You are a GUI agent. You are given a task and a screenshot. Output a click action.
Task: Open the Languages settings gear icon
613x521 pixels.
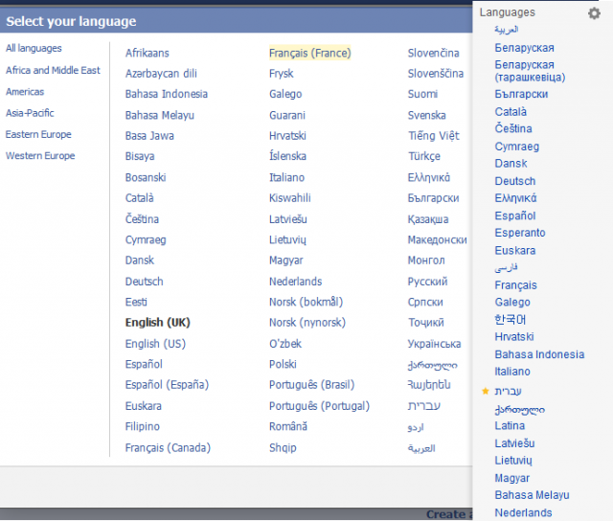click(594, 12)
